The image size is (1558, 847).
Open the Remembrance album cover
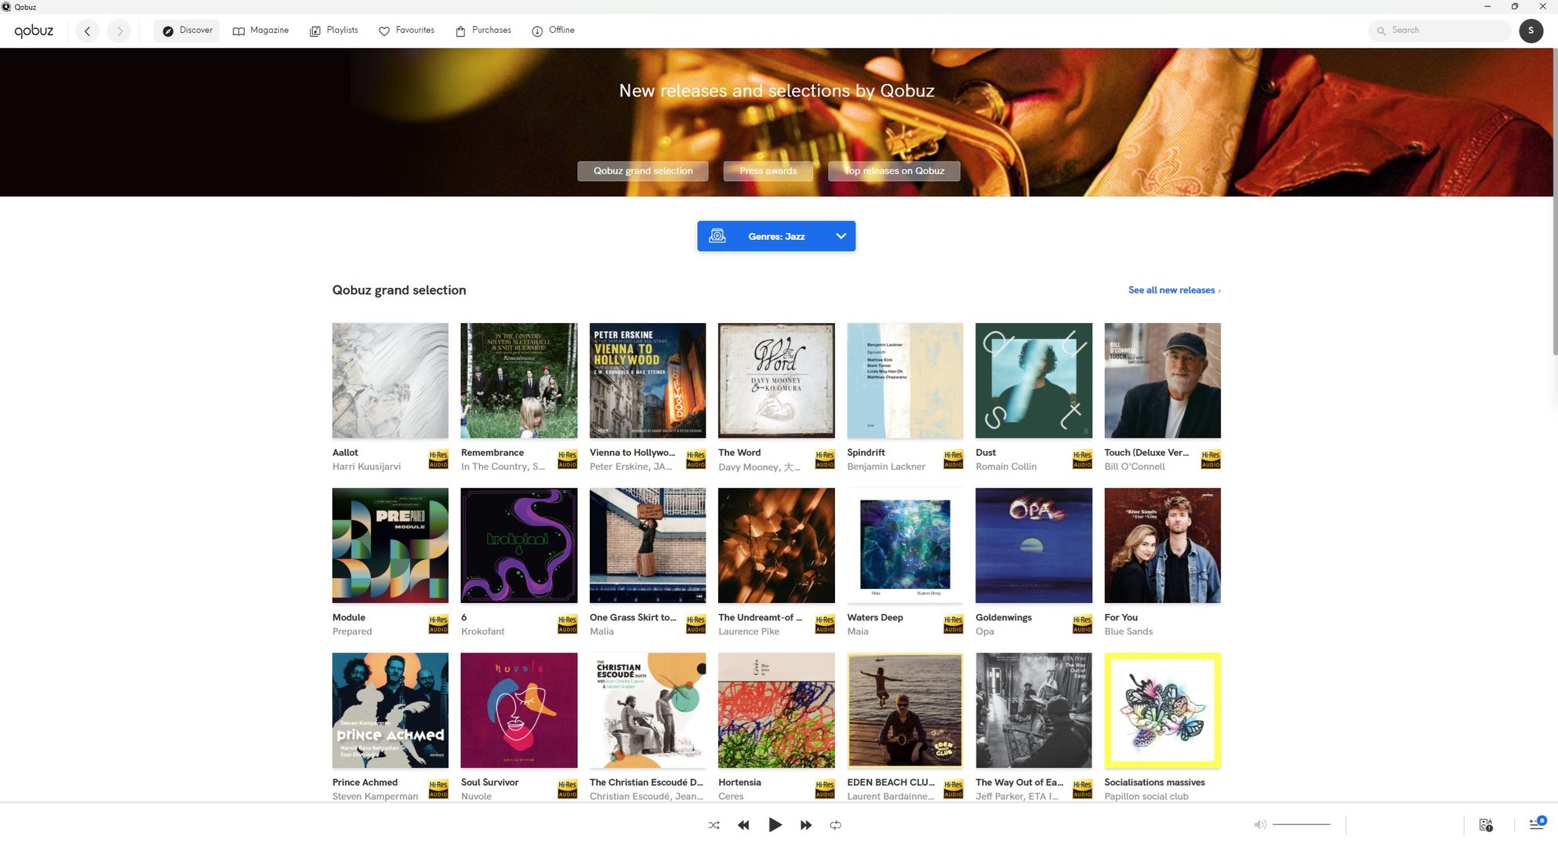tap(519, 380)
